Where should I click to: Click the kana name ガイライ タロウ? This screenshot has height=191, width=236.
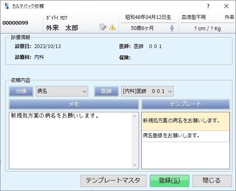[x=57, y=18]
